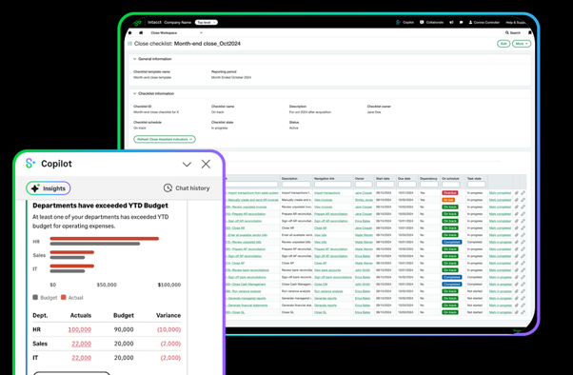
Task: Open the View bank accounts navigation link
Action: pos(327,270)
